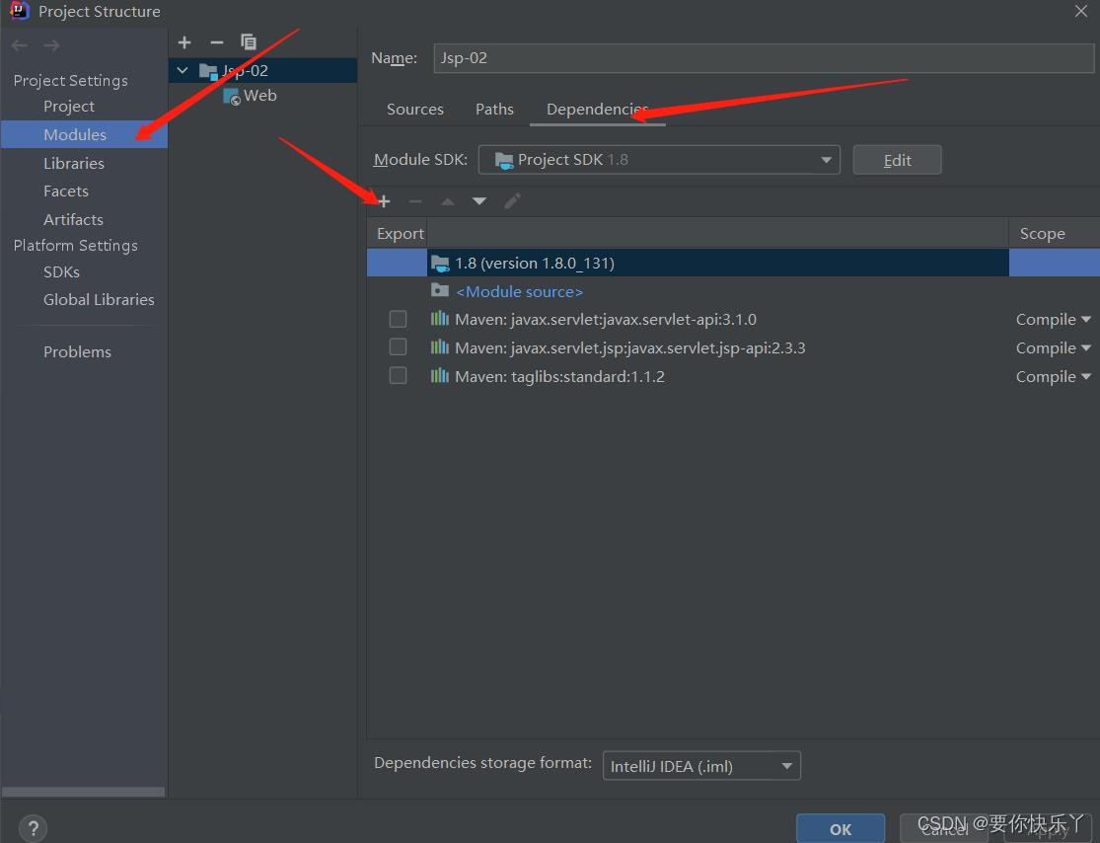This screenshot has width=1100, height=843.
Task: Click the back navigation arrow
Action: tap(20, 45)
